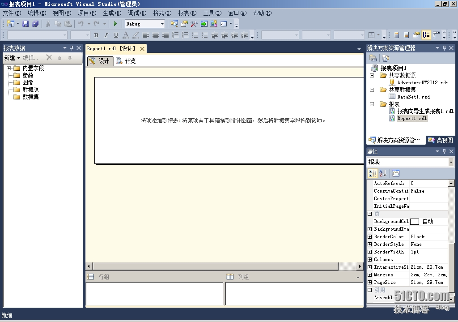
Task: Click the Save icon in toolbar
Action: pos(25,24)
